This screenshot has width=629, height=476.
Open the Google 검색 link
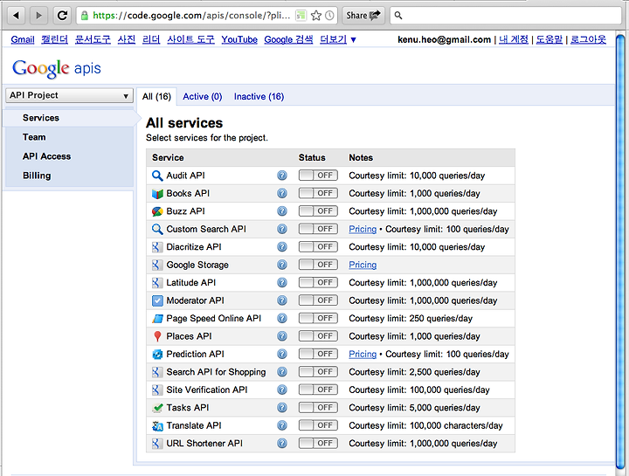coord(288,39)
